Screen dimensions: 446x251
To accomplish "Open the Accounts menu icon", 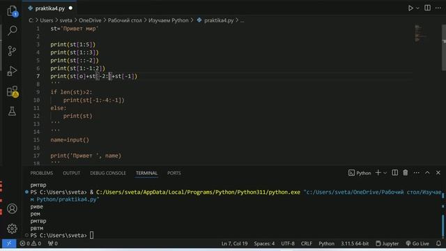I will [x=12, y=208].
